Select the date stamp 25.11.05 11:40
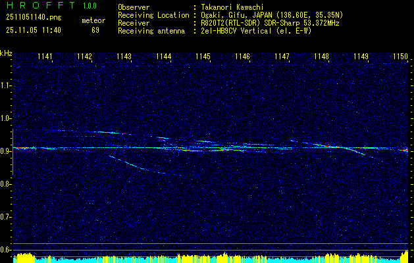This screenshot has width=414, height=263. pos(34,30)
